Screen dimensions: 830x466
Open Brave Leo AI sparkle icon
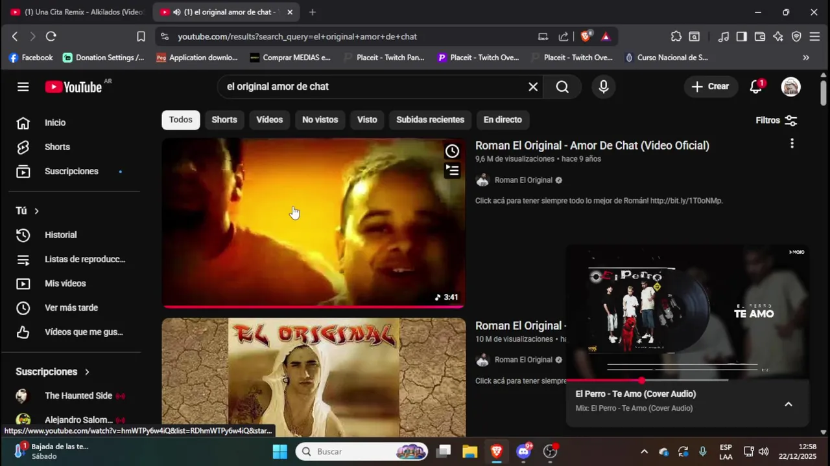778,37
